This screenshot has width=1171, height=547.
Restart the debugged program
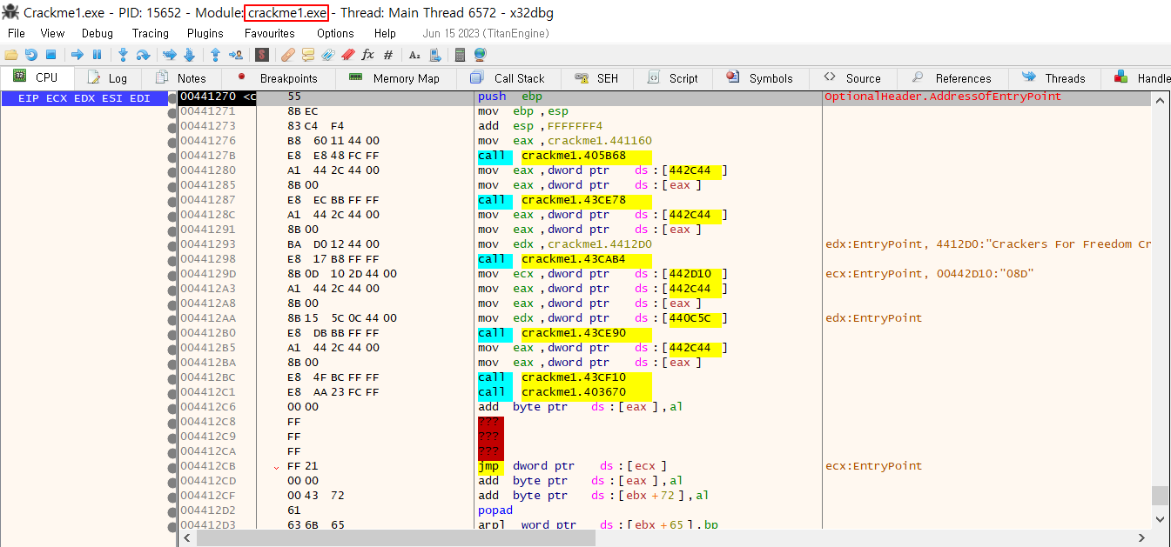coord(31,55)
